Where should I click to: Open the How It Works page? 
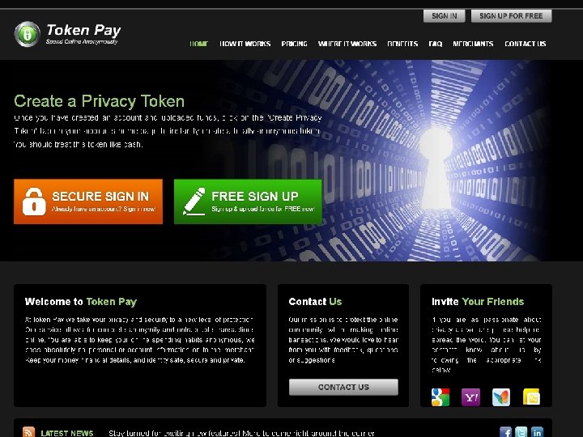(245, 44)
